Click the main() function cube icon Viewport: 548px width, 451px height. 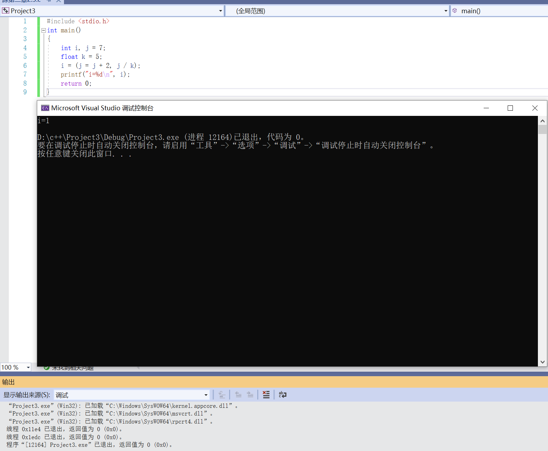coord(455,11)
